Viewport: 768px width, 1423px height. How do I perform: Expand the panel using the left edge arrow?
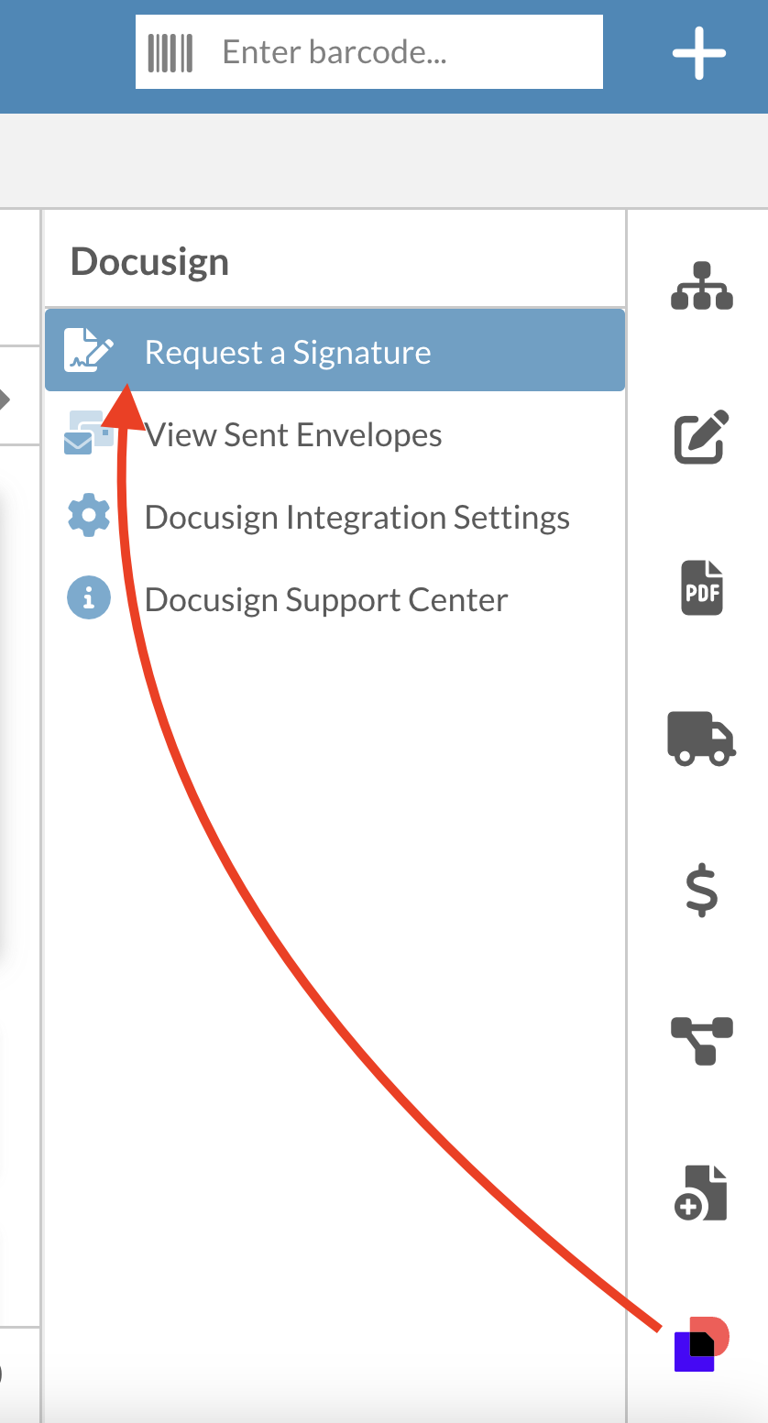coord(5,399)
